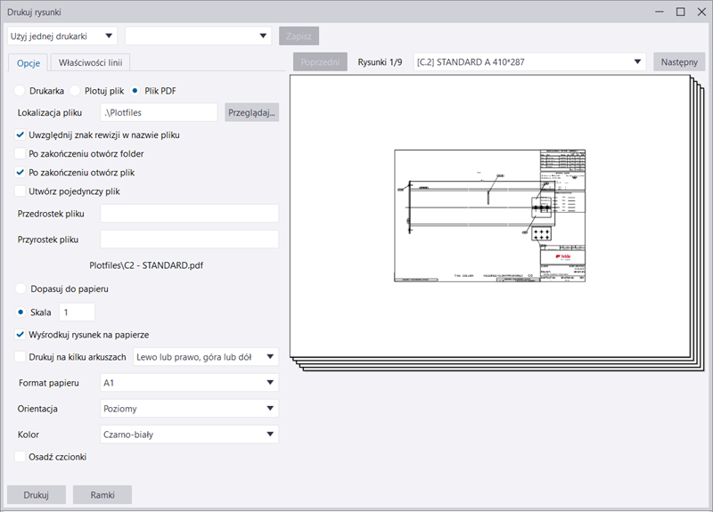Open the Format papieru dropdown

tap(189, 383)
